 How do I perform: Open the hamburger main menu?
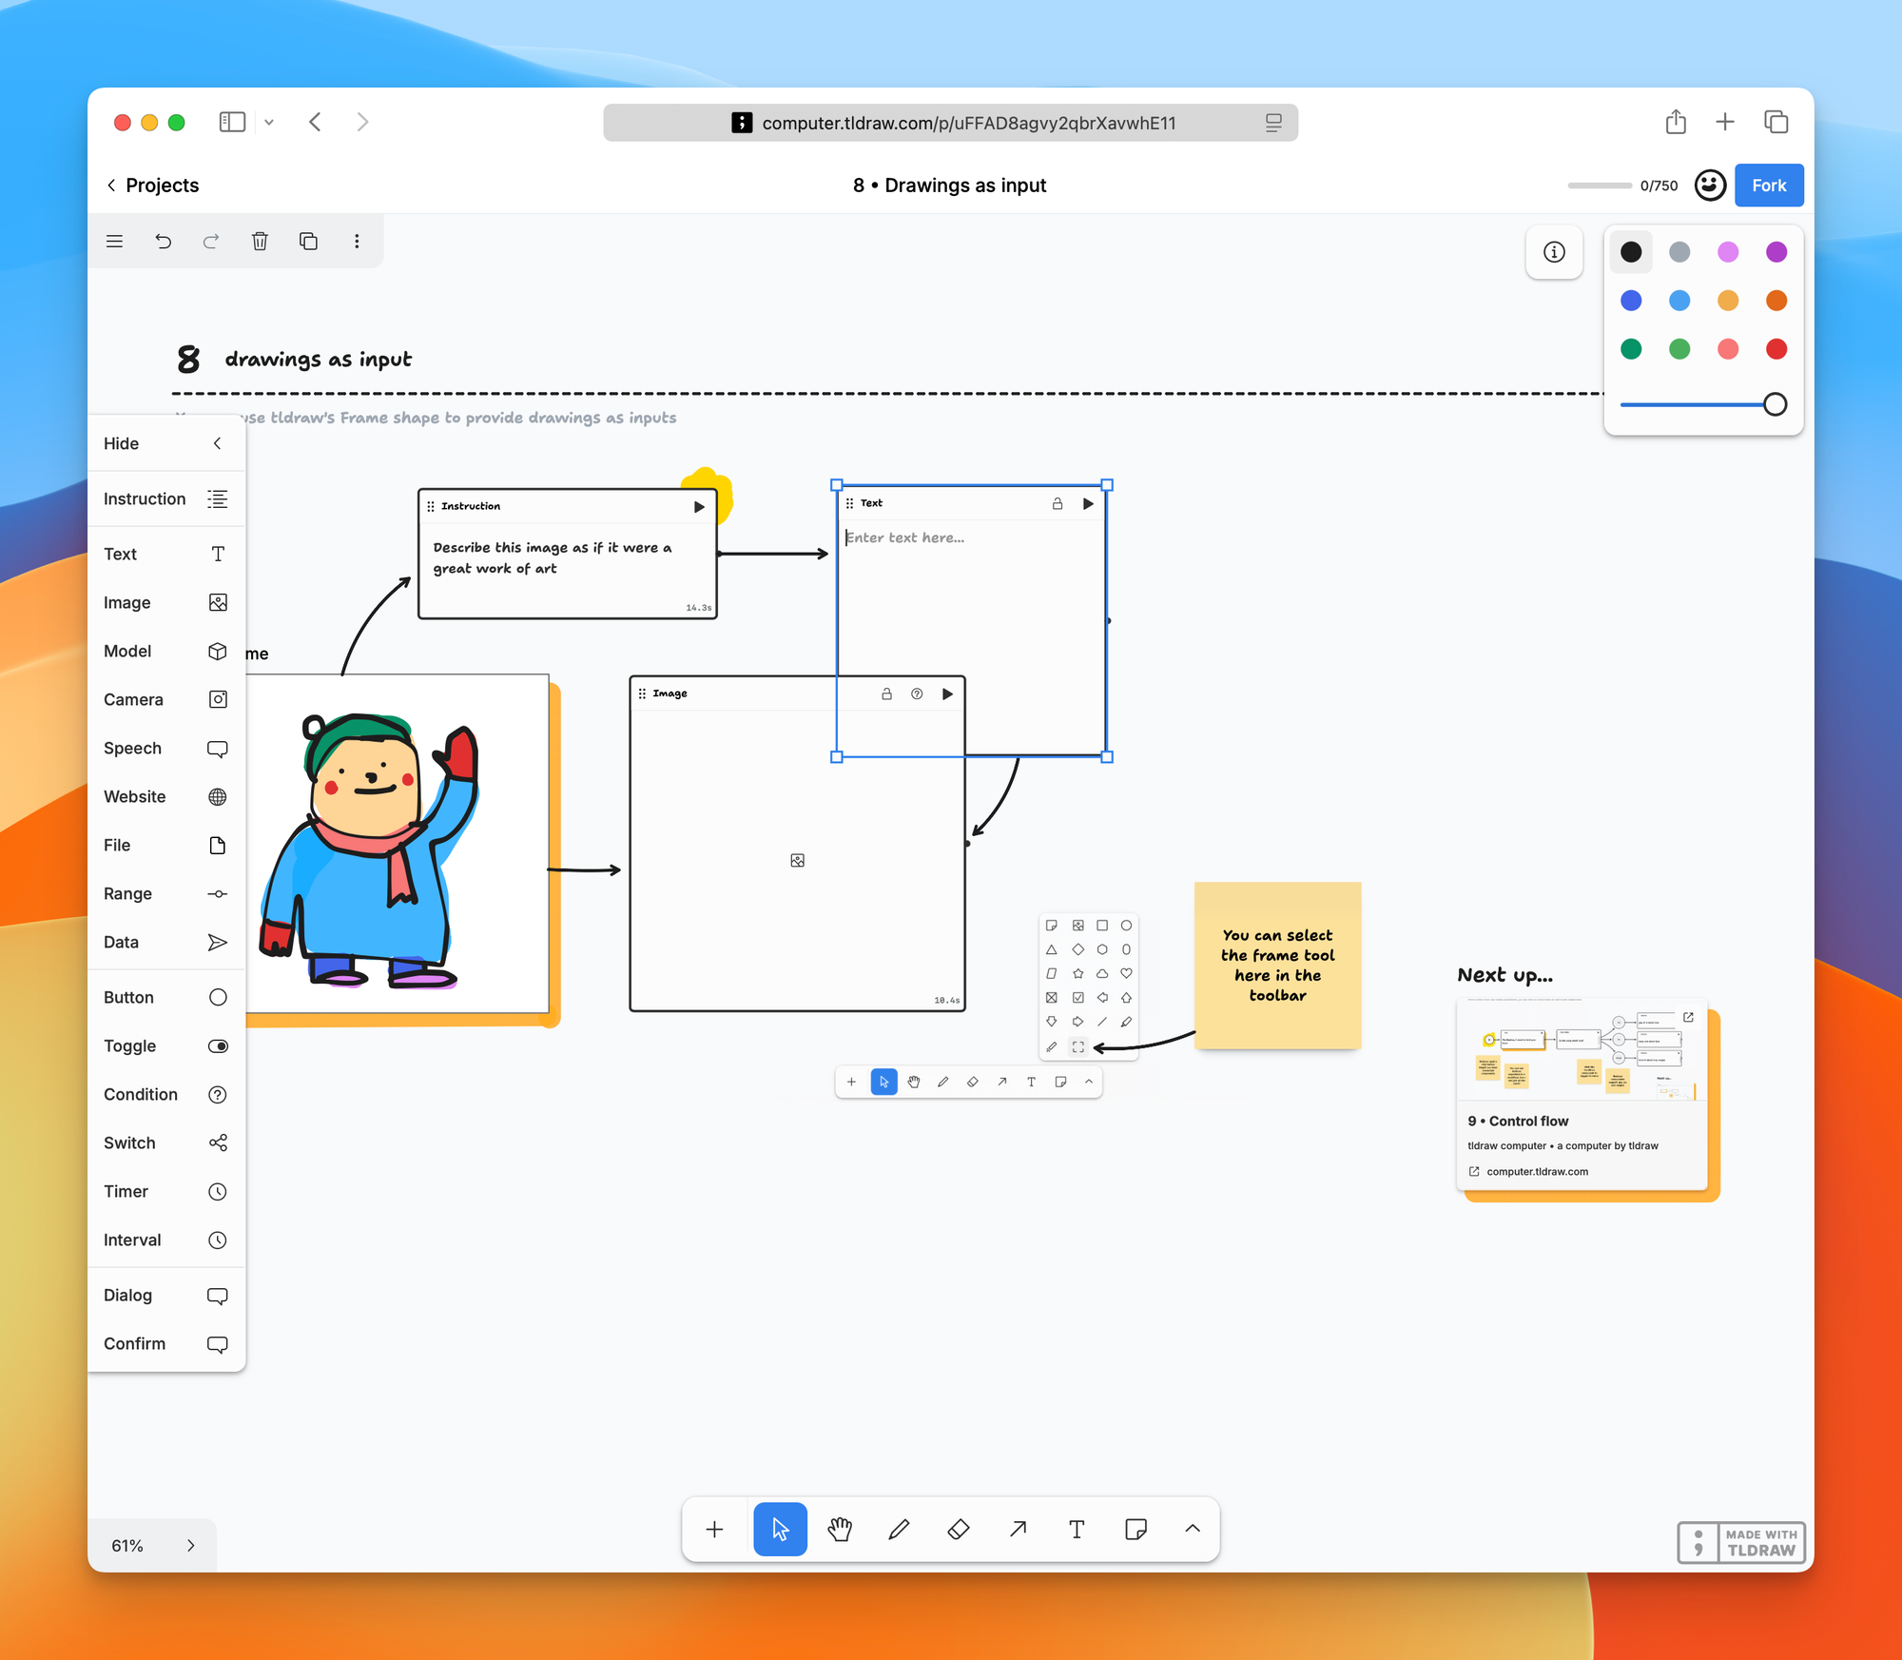115,242
